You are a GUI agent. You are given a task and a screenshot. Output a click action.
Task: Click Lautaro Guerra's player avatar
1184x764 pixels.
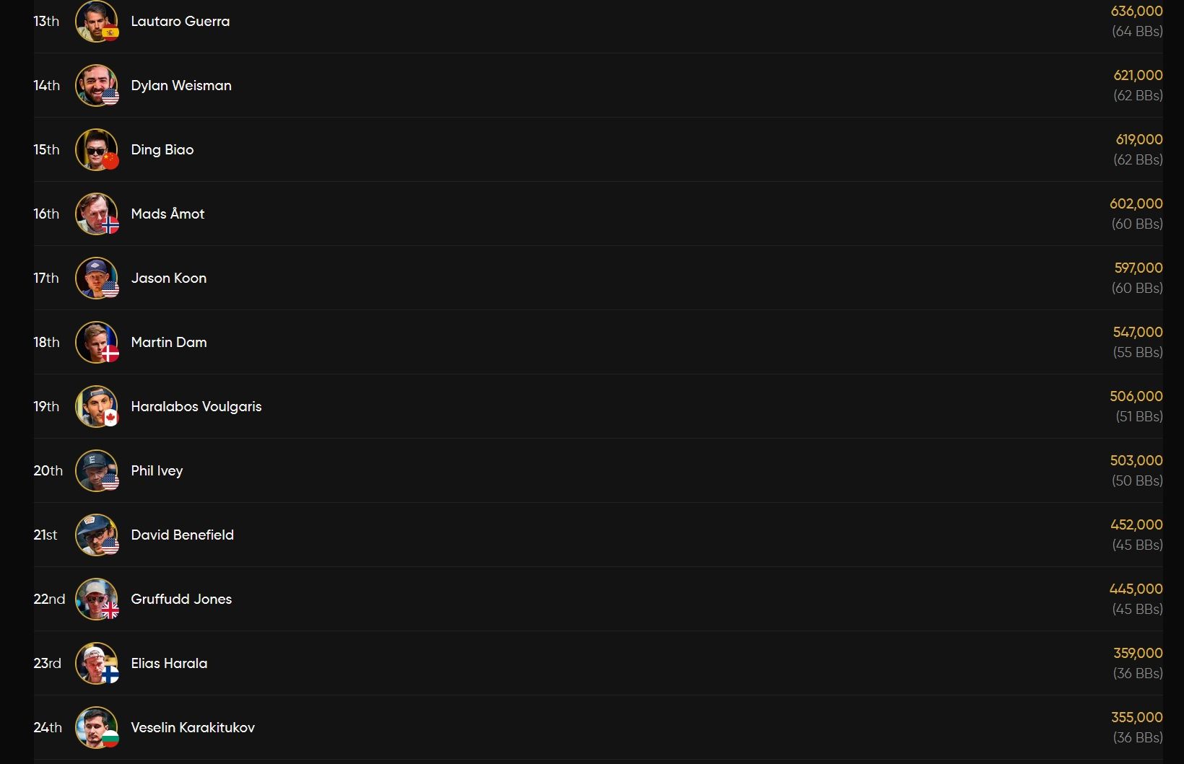point(95,20)
